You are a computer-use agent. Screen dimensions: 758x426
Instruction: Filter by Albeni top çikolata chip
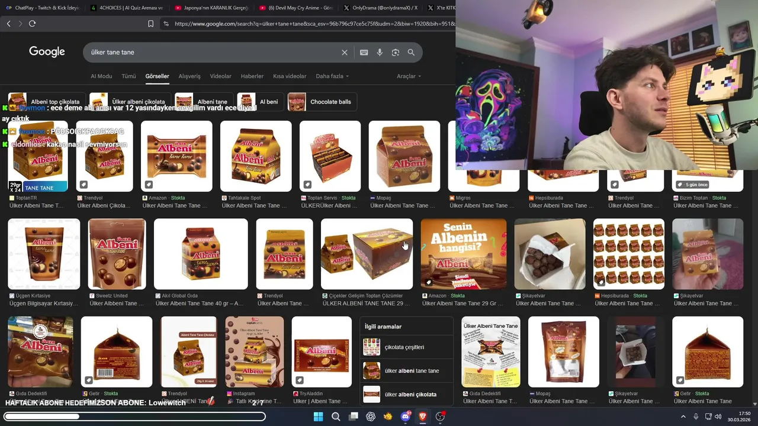[x=47, y=102]
